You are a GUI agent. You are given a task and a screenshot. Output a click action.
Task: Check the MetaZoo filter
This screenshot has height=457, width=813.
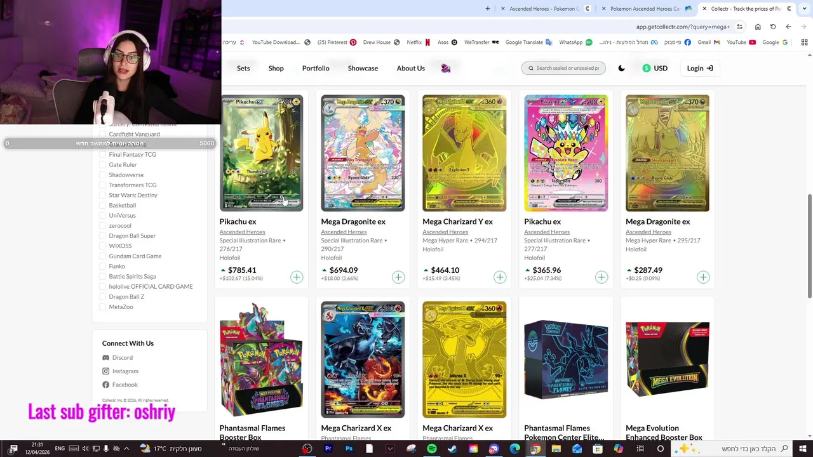point(103,307)
